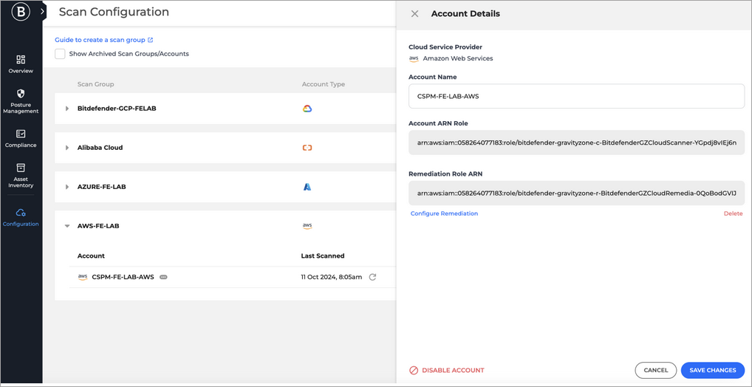Select the AWS-FE-LAB group name

coord(98,226)
